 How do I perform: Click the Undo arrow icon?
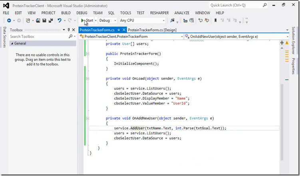[60, 20]
